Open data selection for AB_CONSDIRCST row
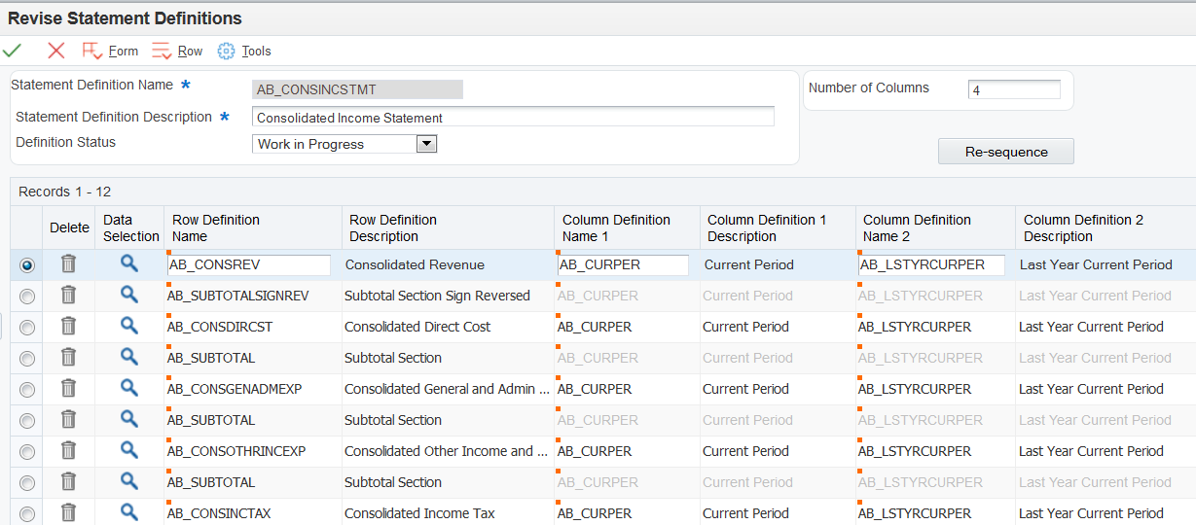Viewport: 1196px width, 525px height. [129, 327]
